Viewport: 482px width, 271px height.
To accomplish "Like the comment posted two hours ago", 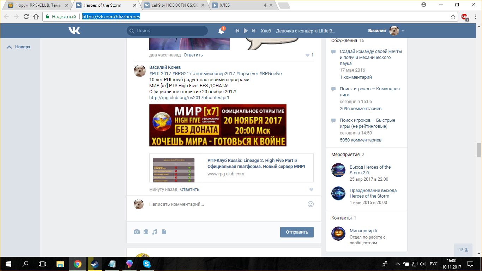I will click(308, 55).
